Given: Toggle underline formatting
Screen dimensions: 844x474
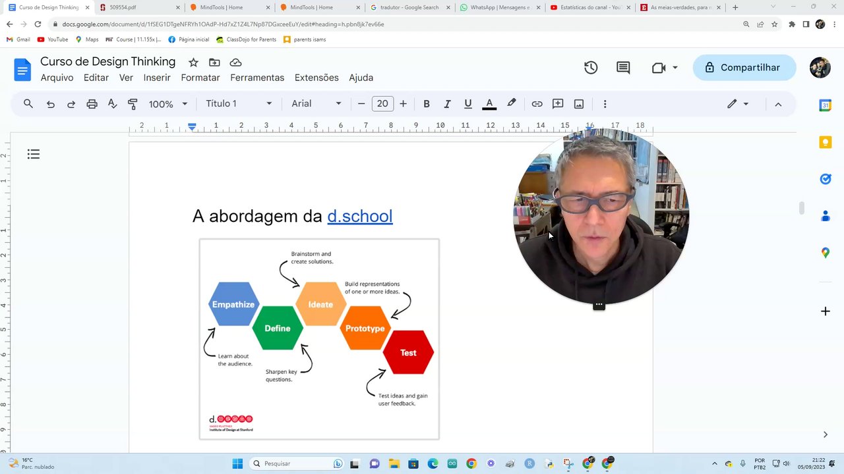Looking at the screenshot, I should point(468,104).
